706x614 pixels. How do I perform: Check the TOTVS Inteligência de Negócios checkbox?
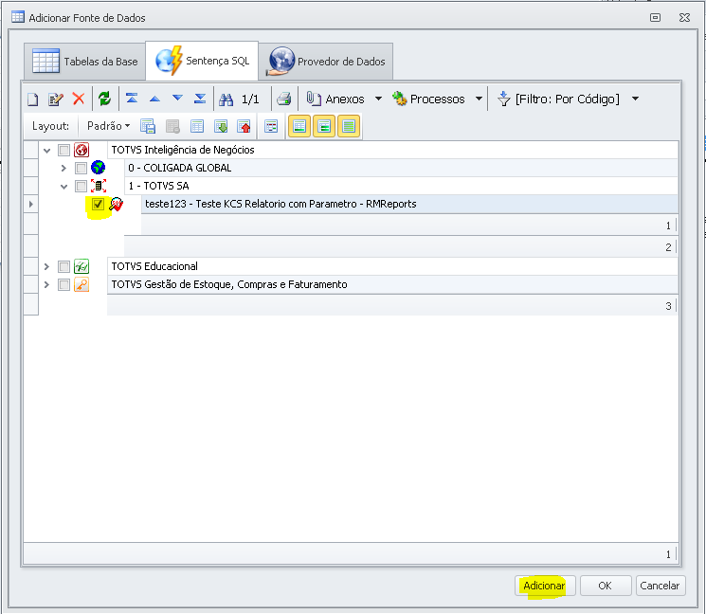click(x=63, y=150)
